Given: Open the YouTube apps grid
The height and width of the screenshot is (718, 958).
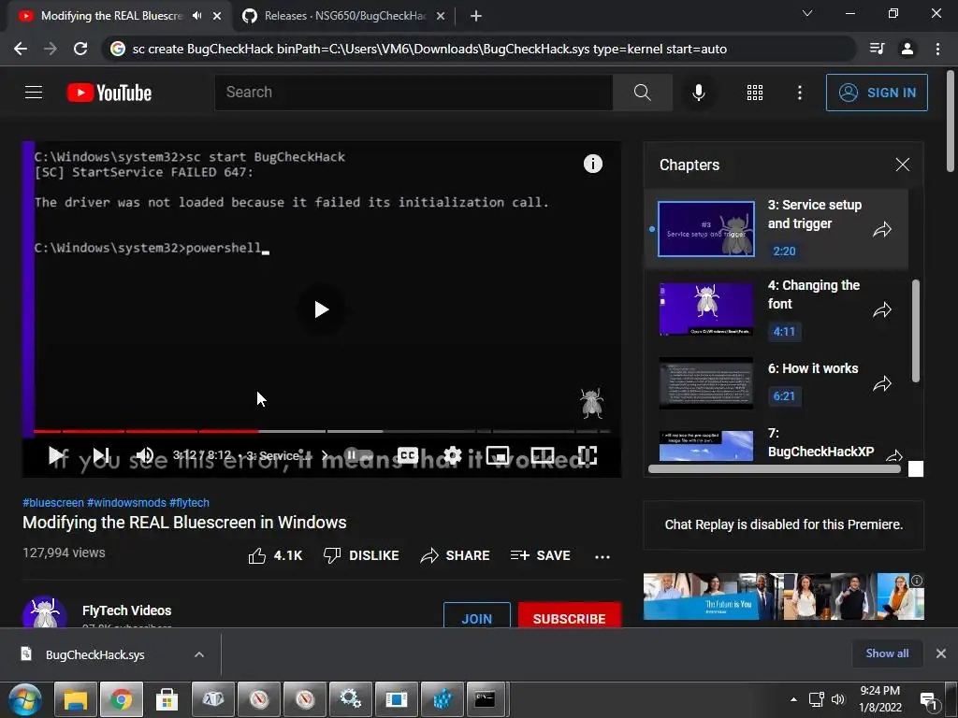Looking at the screenshot, I should pos(755,93).
